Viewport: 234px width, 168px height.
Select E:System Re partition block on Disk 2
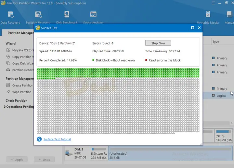pos(99,153)
